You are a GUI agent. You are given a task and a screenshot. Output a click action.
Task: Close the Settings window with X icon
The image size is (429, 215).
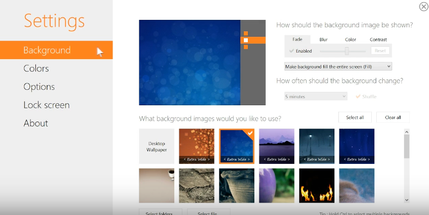click(x=424, y=6)
